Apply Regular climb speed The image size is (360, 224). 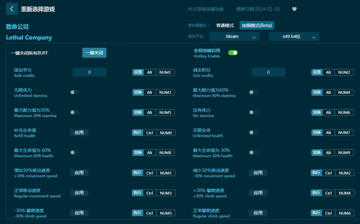click(x=258, y=213)
